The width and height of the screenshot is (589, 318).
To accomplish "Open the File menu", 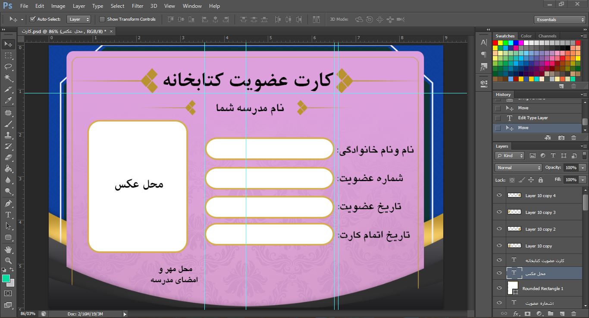I will (24, 6).
